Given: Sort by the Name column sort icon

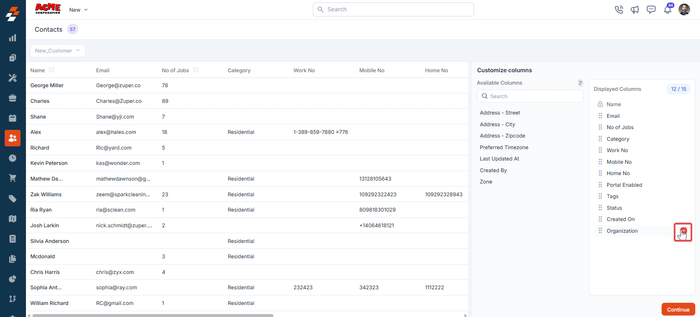Looking at the screenshot, I should (x=52, y=70).
